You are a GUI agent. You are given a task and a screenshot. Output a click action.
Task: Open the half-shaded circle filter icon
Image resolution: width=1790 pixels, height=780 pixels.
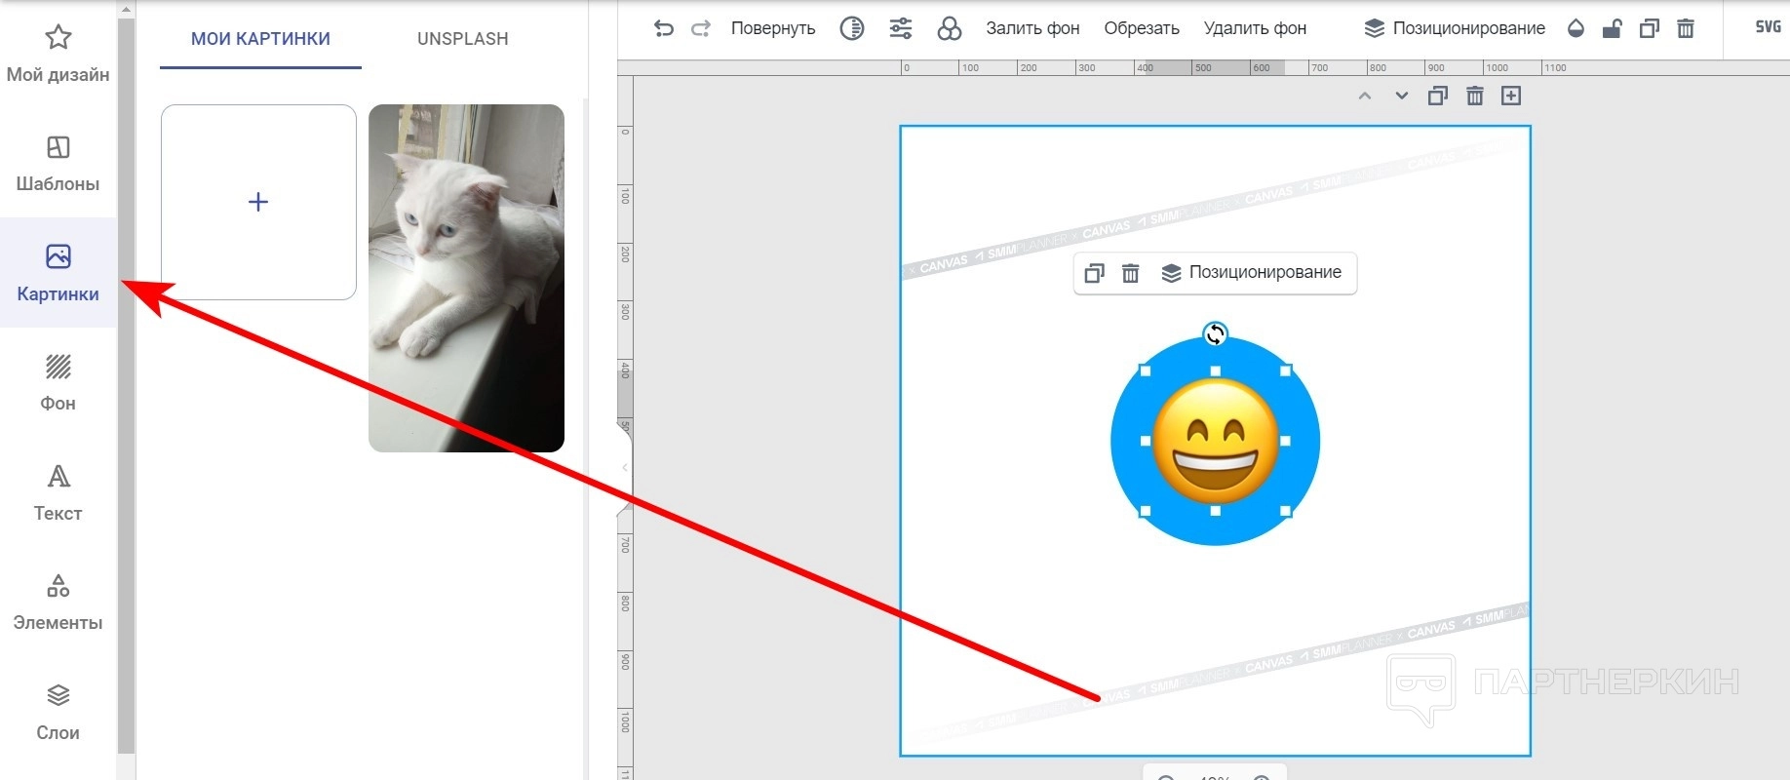coord(852,28)
